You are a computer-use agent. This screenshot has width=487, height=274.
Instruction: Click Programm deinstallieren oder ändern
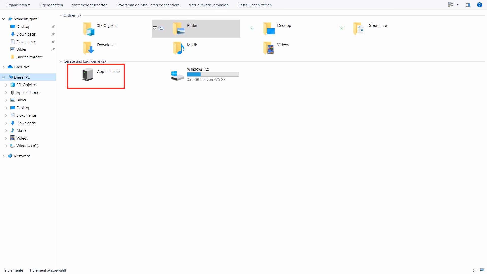coord(148,5)
